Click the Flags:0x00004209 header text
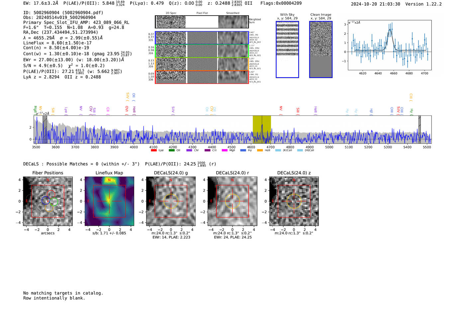465x316 pixels. [x=281, y=3]
